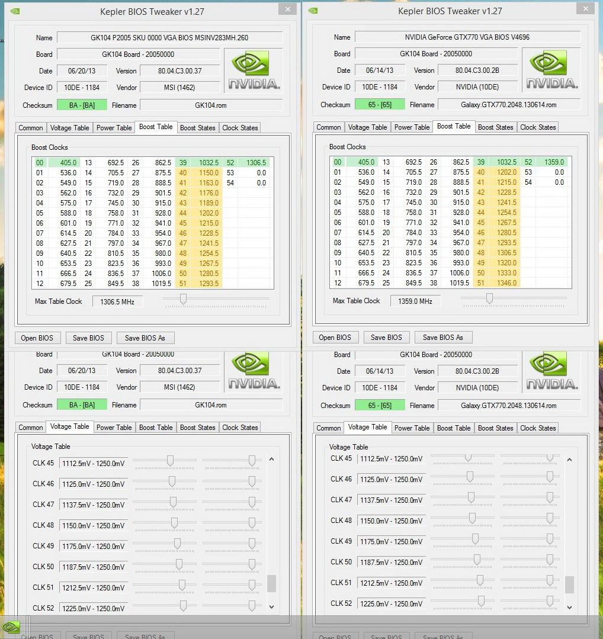
Task: Close the Galaxy GTX770 Boost Table window
Action: [x=585, y=8]
